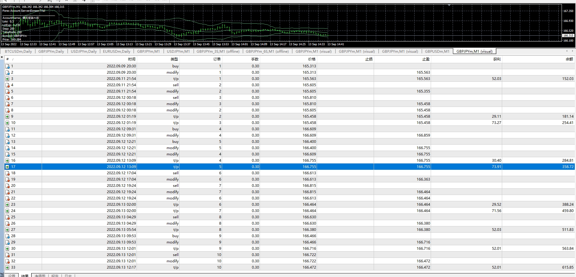Click the buy icon in row 28
This screenshot has height=277, width=576.
[x=8, y=236]
